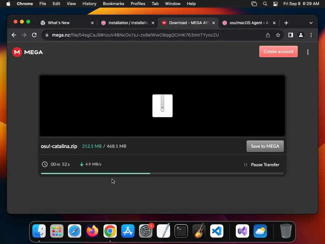Click the zip file preview icon
The width and height of the screenshot is (325, 244).
162,106
